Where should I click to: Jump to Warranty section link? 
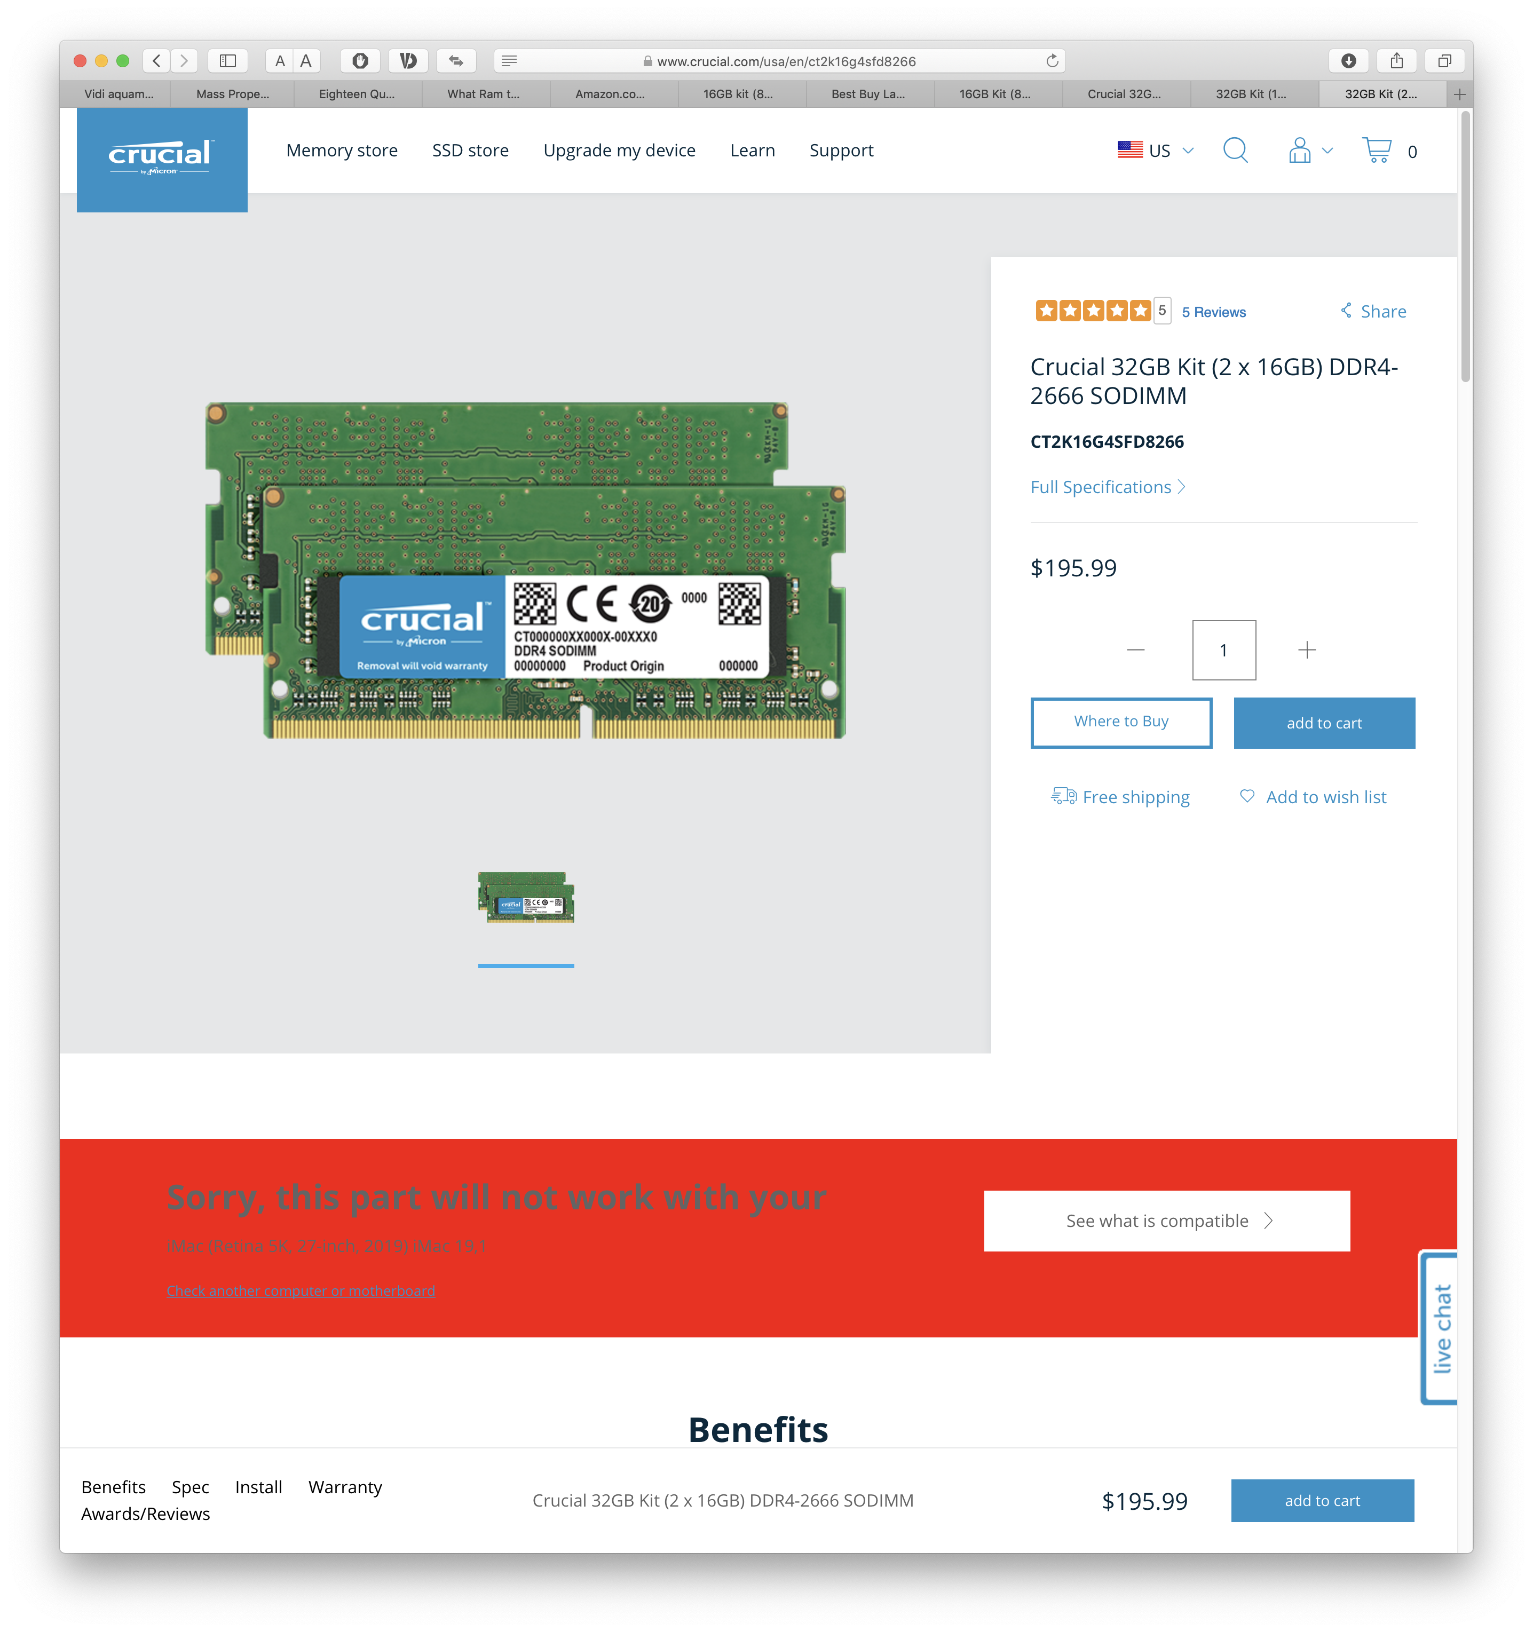pyautogui.click(x=345, y=1487)
